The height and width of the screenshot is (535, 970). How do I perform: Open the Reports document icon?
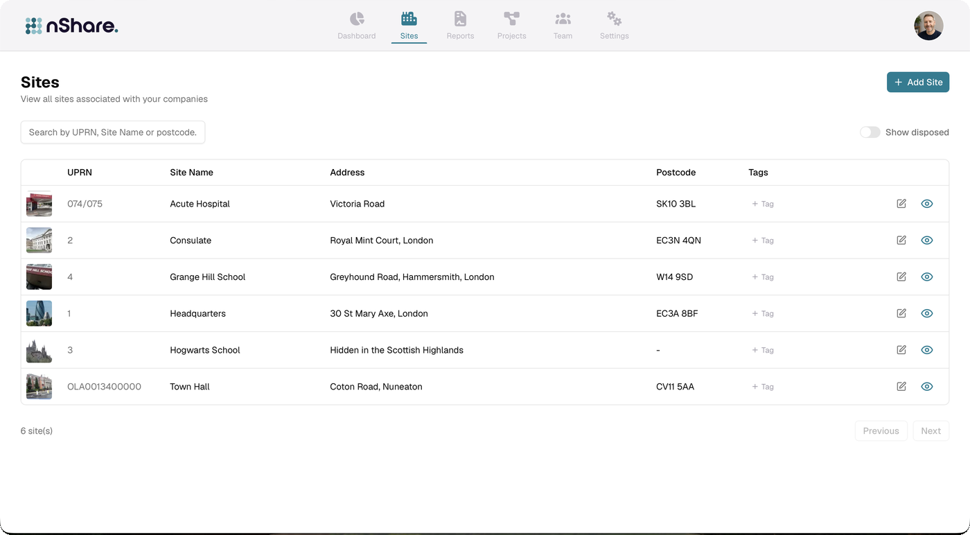pos(460,19)
